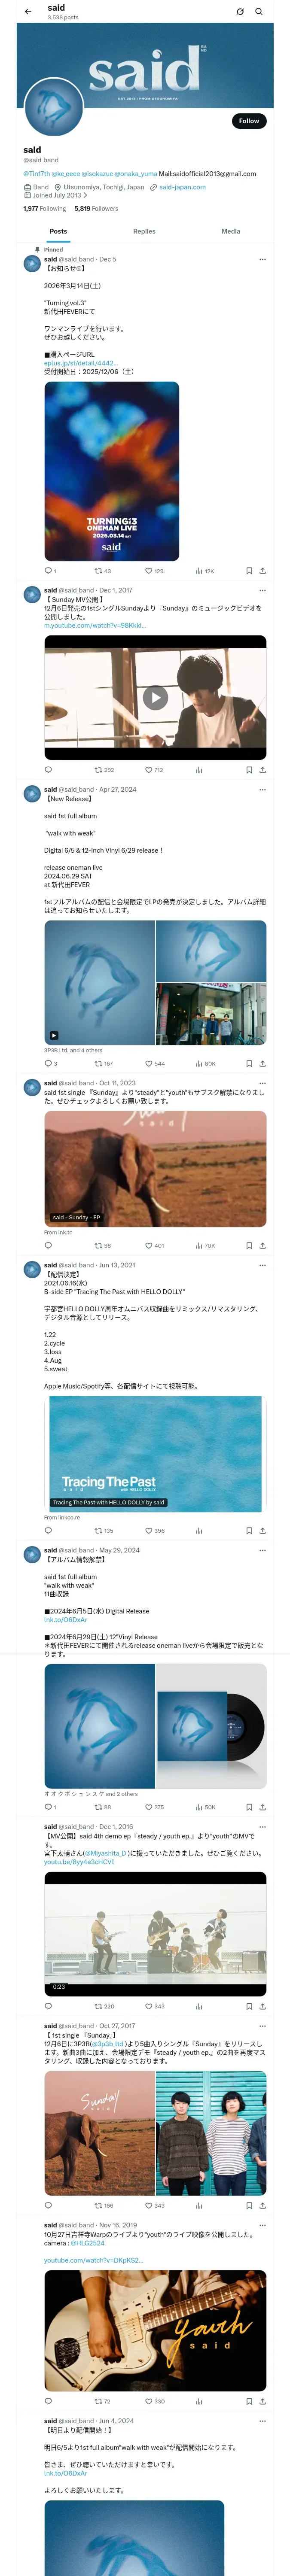Go back using the back arrow
The width and height of the screenshot is (290, 2576).
coord(28,12)
